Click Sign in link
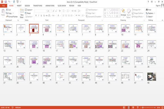The height and width of the screenshot is (109, 164). (158, 6)
